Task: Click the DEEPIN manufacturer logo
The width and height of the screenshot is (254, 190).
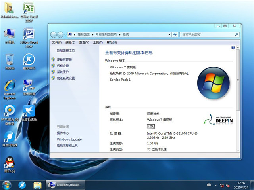Action: (x=218, y=120)
